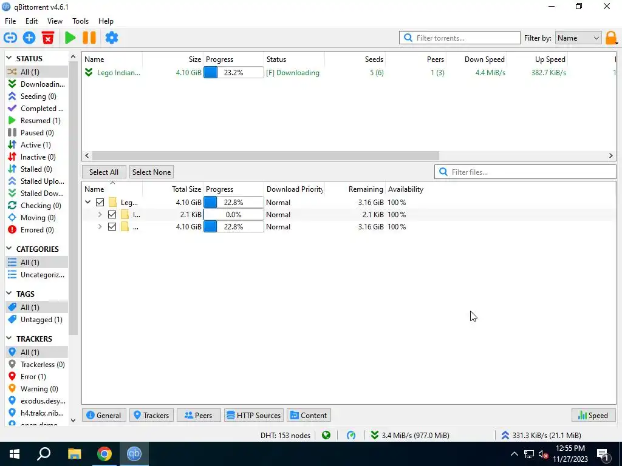Select the Resumed (1) status filter
The image size is (622, 466).
[x=36, y=121]
